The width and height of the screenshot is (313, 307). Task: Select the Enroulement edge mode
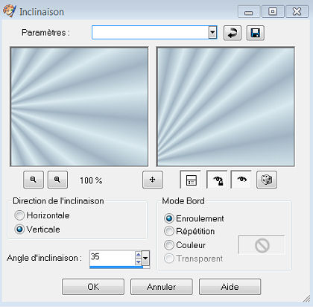169,218
